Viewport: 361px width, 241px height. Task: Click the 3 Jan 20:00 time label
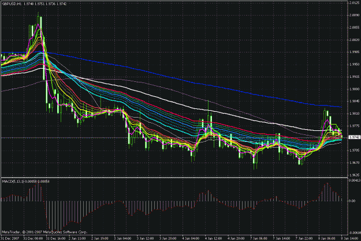[x=168, y=239]
